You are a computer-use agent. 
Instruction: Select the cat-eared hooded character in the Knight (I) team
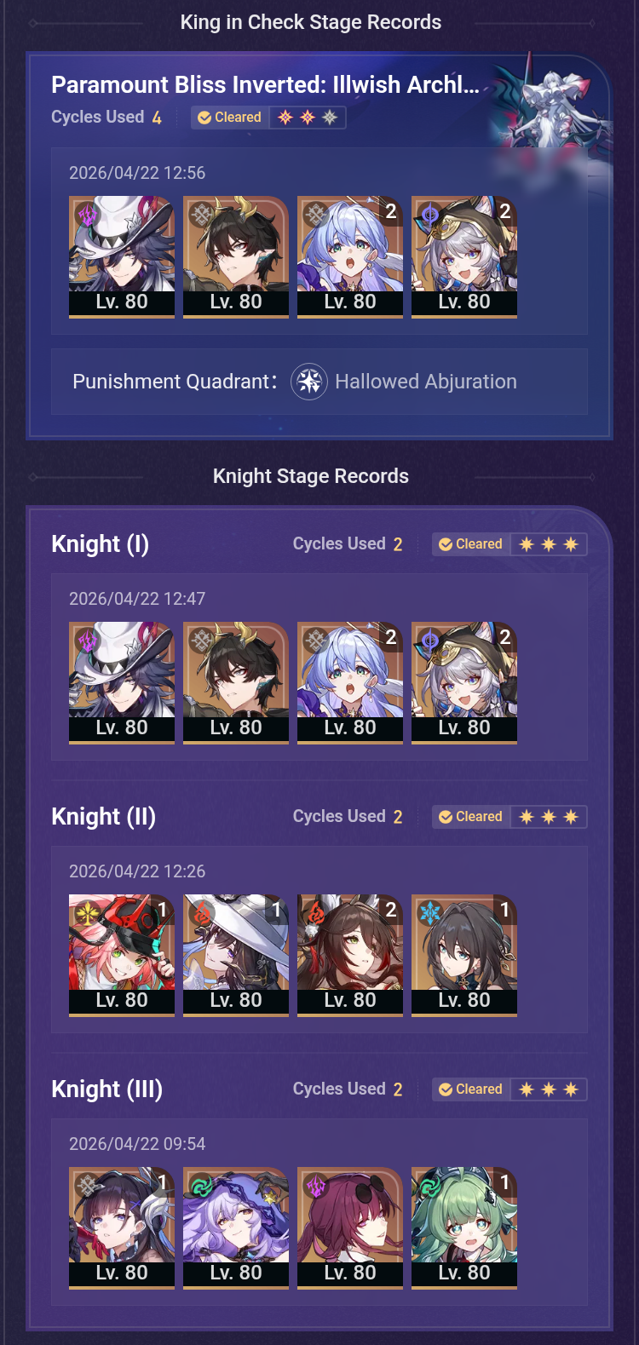tap(464, 683)
